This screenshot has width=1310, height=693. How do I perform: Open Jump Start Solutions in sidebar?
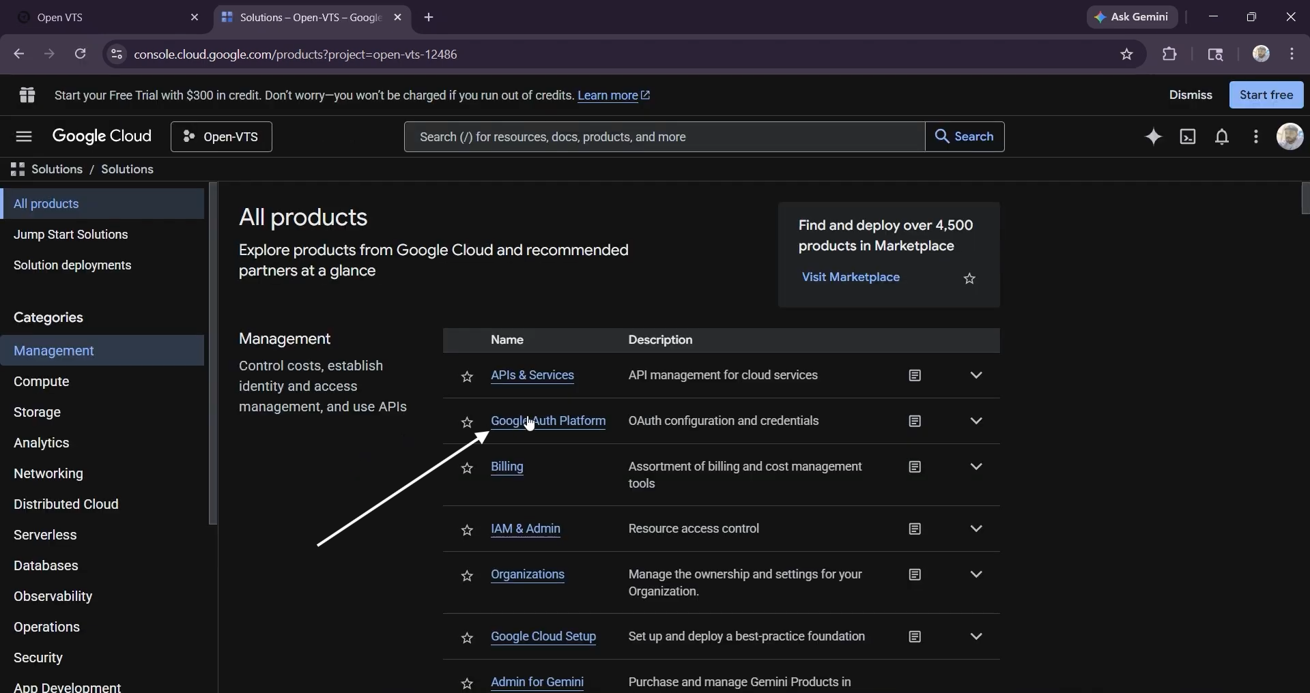pos(102,235)
